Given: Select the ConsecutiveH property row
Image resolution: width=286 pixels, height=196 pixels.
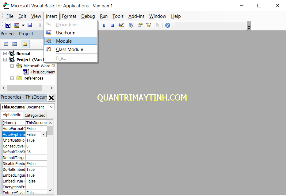Looking at the screenshot, I should (25, 146).
